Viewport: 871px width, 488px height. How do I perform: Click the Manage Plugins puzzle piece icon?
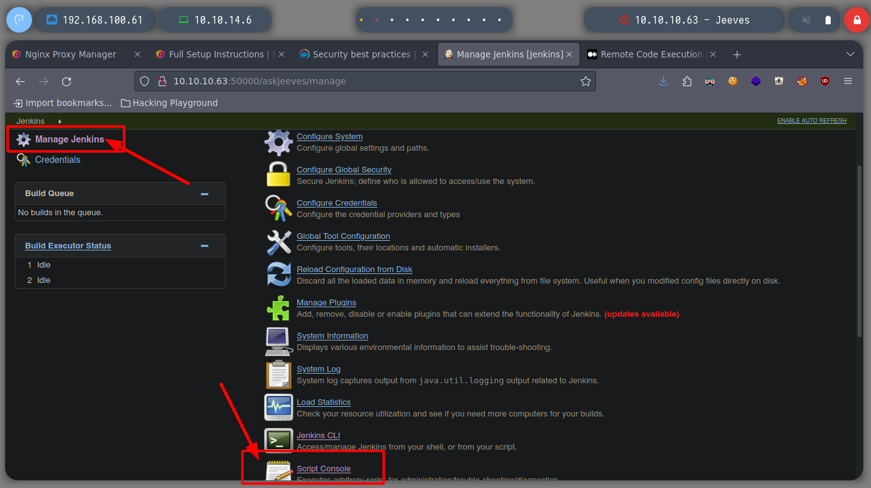pos(279,308)
